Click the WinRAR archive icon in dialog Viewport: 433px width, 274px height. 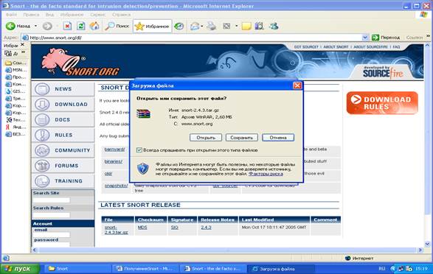click(x=143, y=113)
